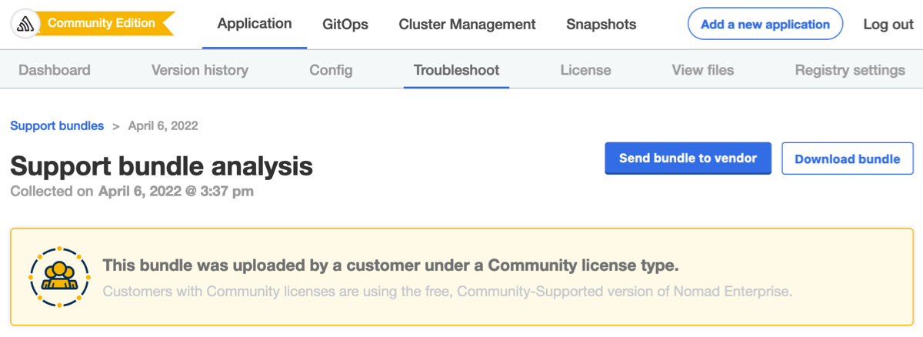This screenshot has width=923, height=337.
Task: Open the License tab
Action: (x=585, y=70)
